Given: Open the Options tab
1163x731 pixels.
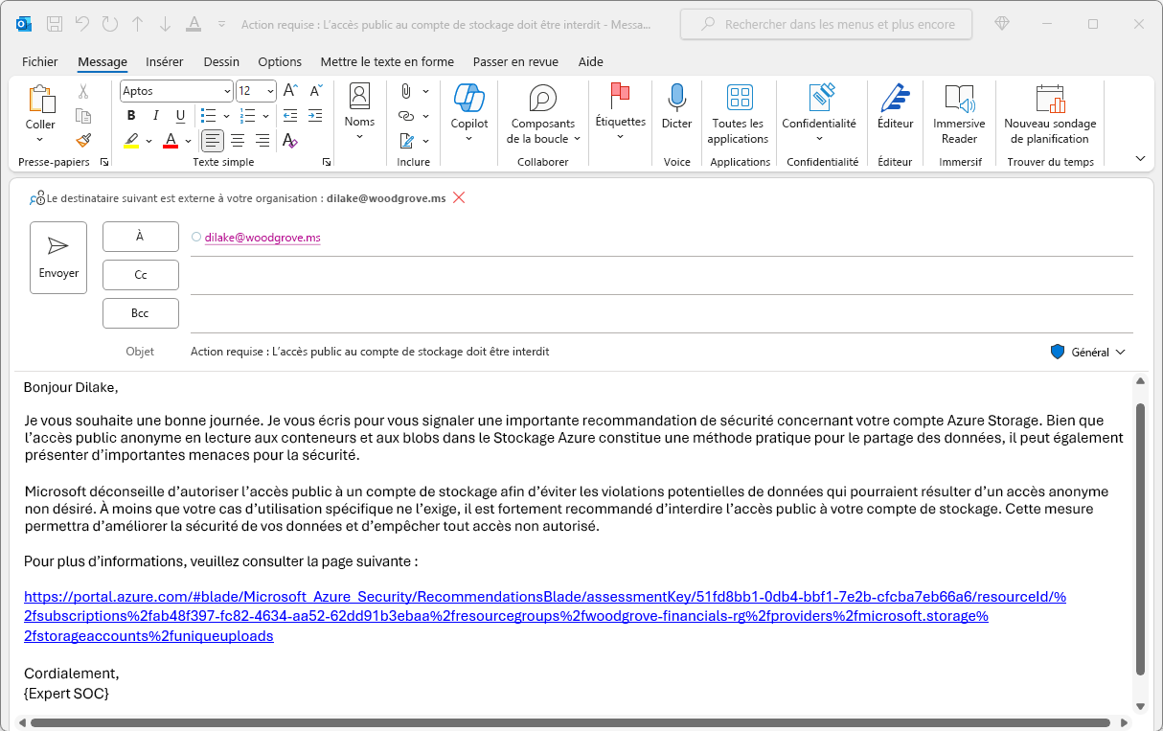Looking at the screenshot, I should [x=280, y=61].
